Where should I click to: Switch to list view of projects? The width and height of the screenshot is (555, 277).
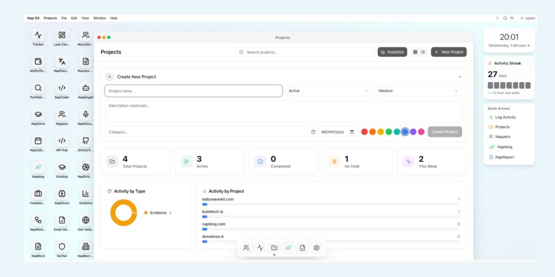click(423, 52)
